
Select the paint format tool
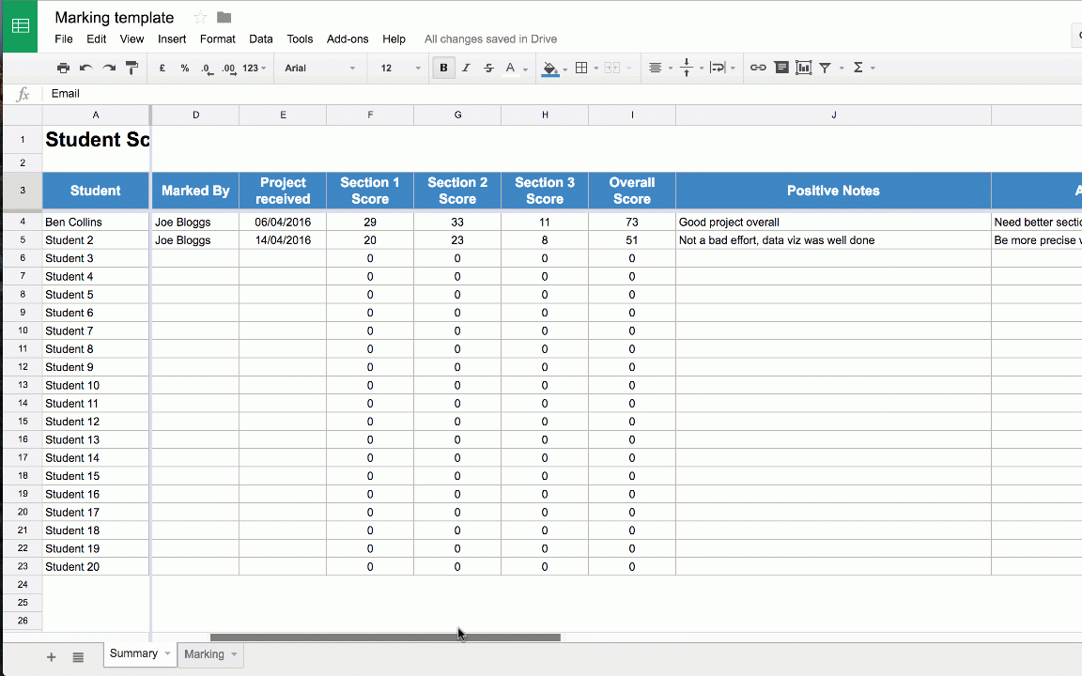pyautogui.click(x=131, y=68)
